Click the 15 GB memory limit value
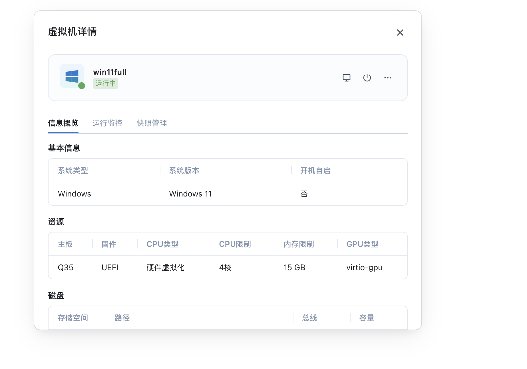This screenshot has height=369, width=527. coord(294,268)
